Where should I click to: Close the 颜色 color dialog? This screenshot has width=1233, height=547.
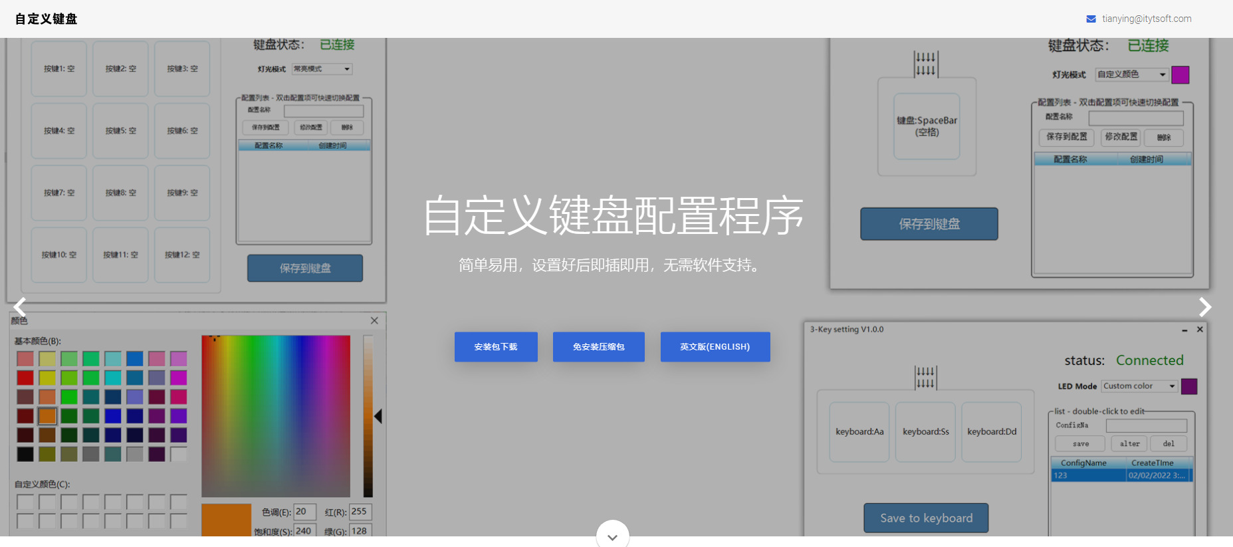click(x=374, y=320)
